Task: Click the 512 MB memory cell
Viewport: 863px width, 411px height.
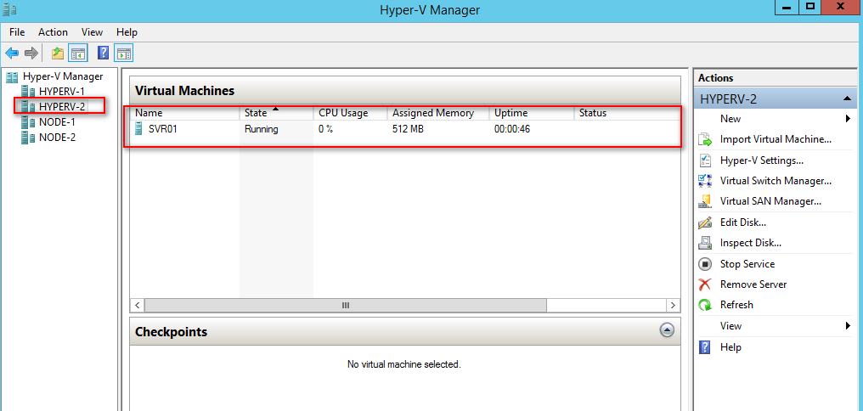Action: point(408,129)
